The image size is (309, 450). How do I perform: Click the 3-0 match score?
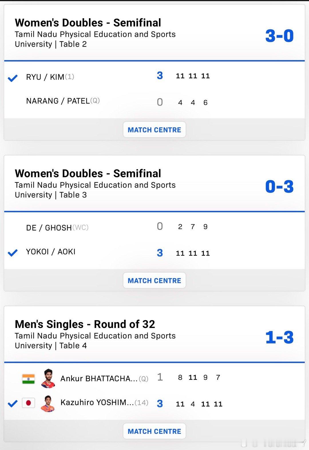pyautogui.click(x=279, y=36)
